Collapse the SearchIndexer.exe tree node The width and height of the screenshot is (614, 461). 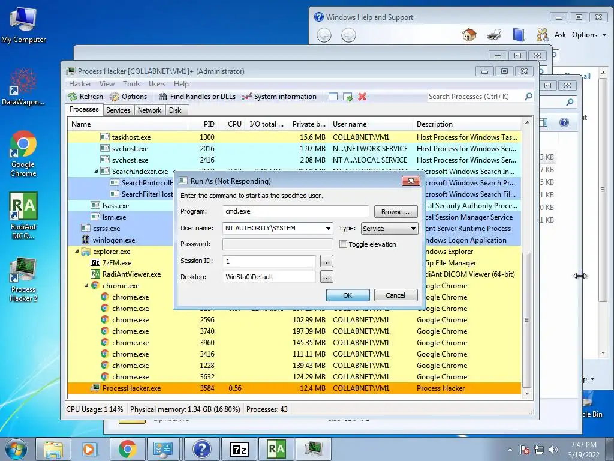coord(96,172)
